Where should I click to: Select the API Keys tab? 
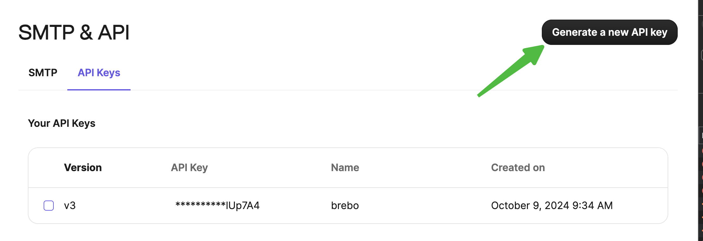(99, 73)
